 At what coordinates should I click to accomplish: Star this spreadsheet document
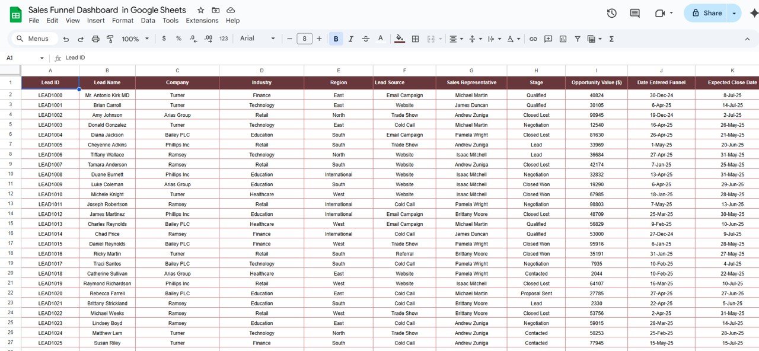(x=201, y=10)
